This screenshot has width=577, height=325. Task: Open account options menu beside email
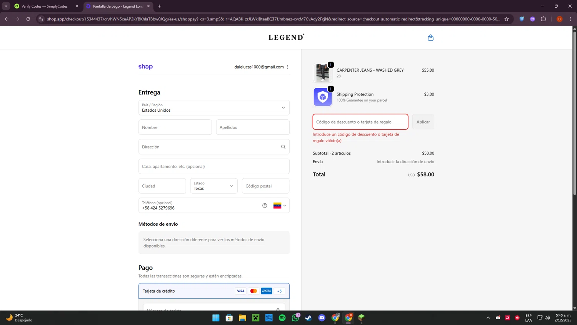[287, 67]
